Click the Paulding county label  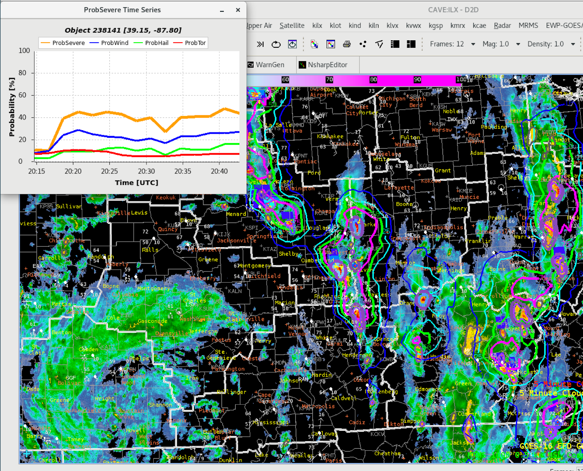tap(494, 127)
